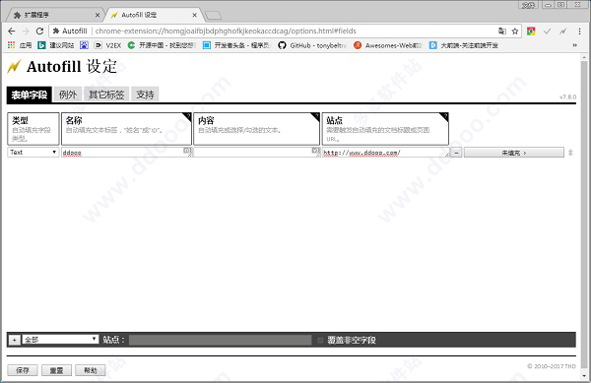The width and height of the screenshot is (591, 383).
Task: Click the small icon inside the 名称 field
Action: (187, 151)
